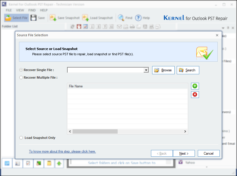Click the green up arrow in bottom navigation
The width and height of the screenshot is (237, 176).
pos(59,163)
